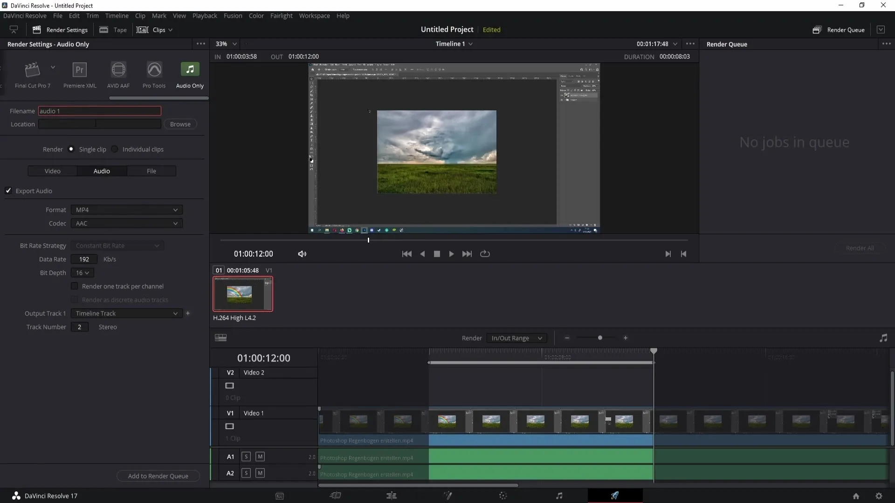Viewport: 895px width, 503px height.
Task: Zoom out the timeline with minus button
Action: pyautogui.click(x=567, y=338)
